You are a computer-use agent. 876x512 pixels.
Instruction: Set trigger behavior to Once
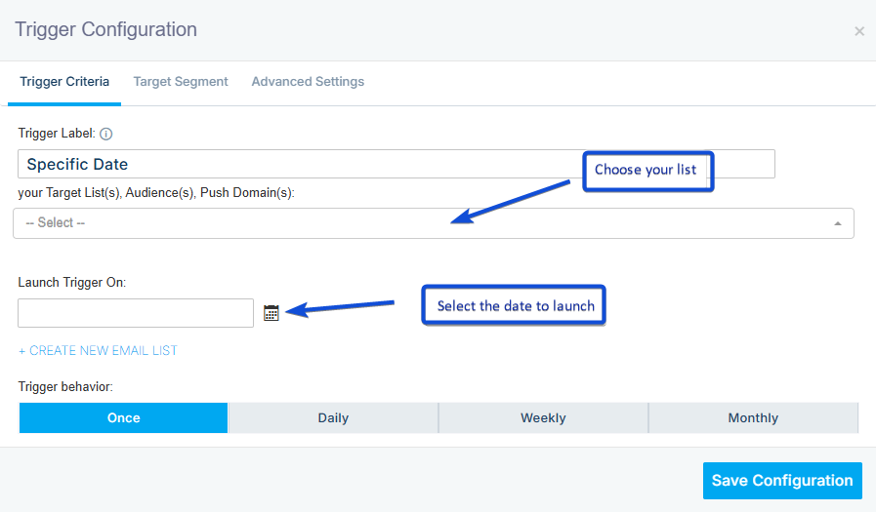(124, 417)
